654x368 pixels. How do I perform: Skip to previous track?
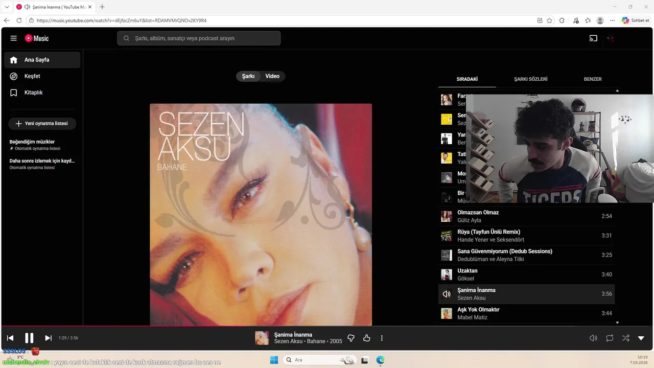pos(10,338)
